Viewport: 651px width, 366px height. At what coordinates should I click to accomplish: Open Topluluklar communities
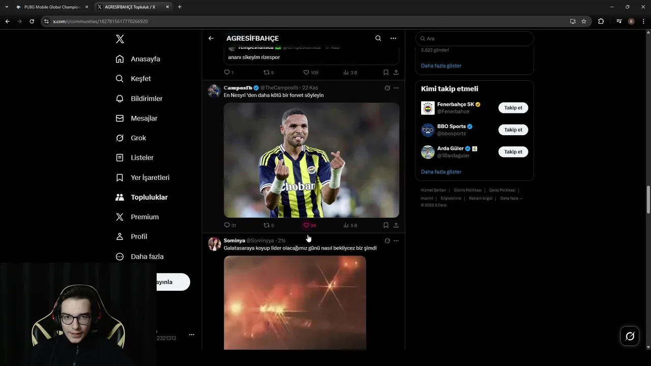pyautogui.click(x=141, y=197)
